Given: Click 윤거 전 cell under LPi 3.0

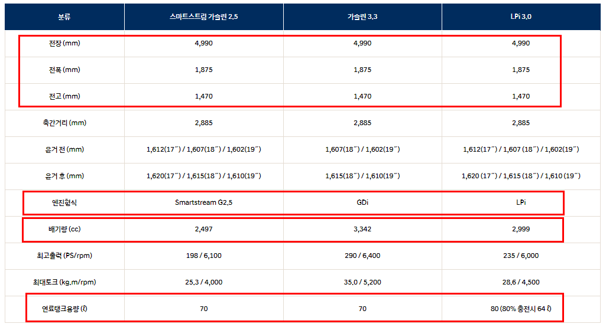Looking at the screenshot, I should tap(521, 149).
